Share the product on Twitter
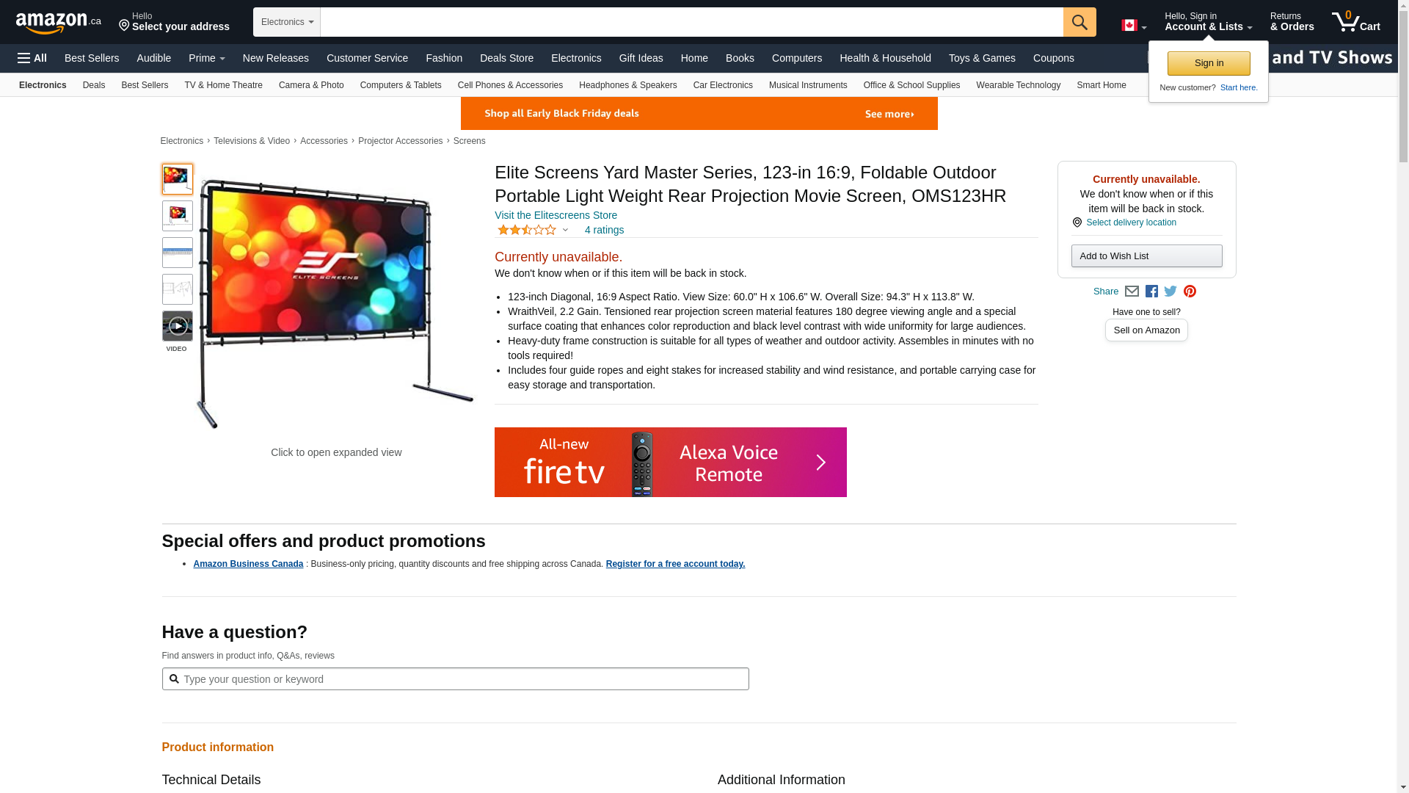 point(1170,292)
